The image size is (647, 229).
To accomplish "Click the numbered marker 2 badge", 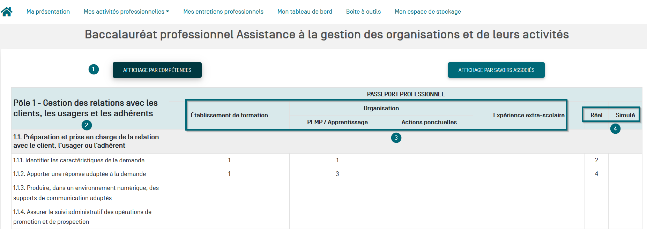I will (87, 125).
